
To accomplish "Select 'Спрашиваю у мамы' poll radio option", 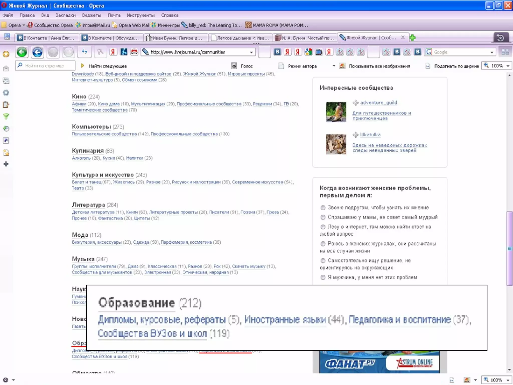I will 323,217.
